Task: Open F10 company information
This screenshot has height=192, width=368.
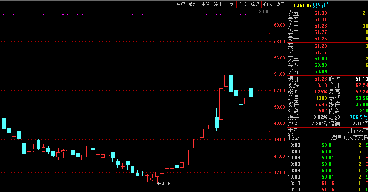Action: 243,4
